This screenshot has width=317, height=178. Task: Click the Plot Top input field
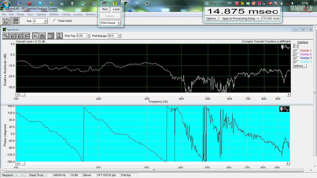(81, 36)
